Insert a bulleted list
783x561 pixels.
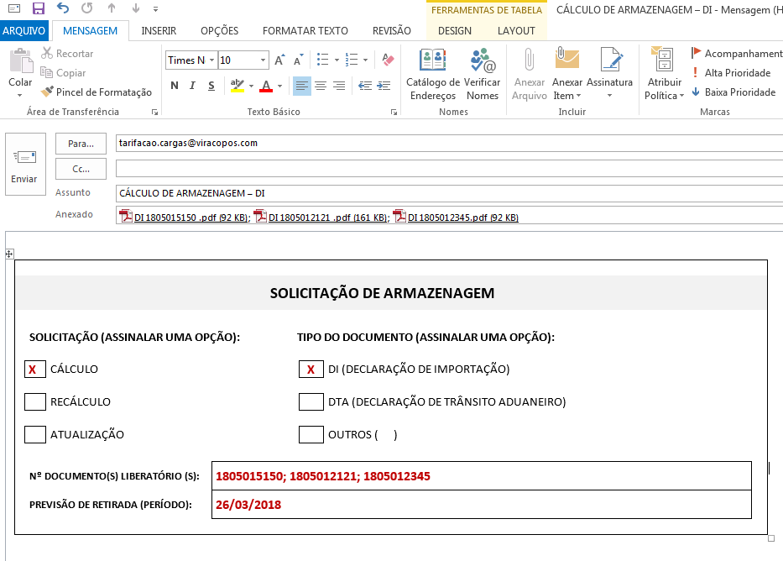pos(322,60)
